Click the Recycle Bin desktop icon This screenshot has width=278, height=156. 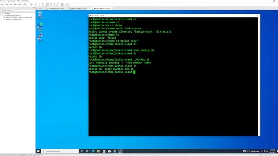(x=40, y=15)
